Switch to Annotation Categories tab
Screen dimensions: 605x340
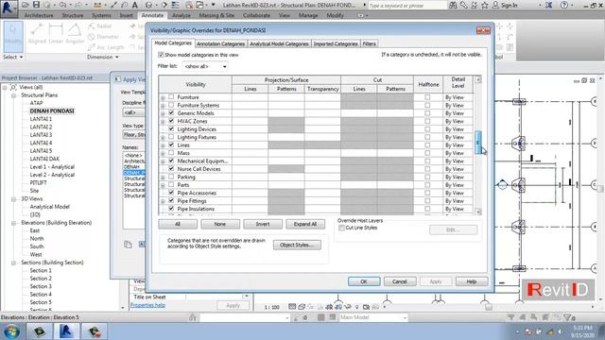point(220,44)
